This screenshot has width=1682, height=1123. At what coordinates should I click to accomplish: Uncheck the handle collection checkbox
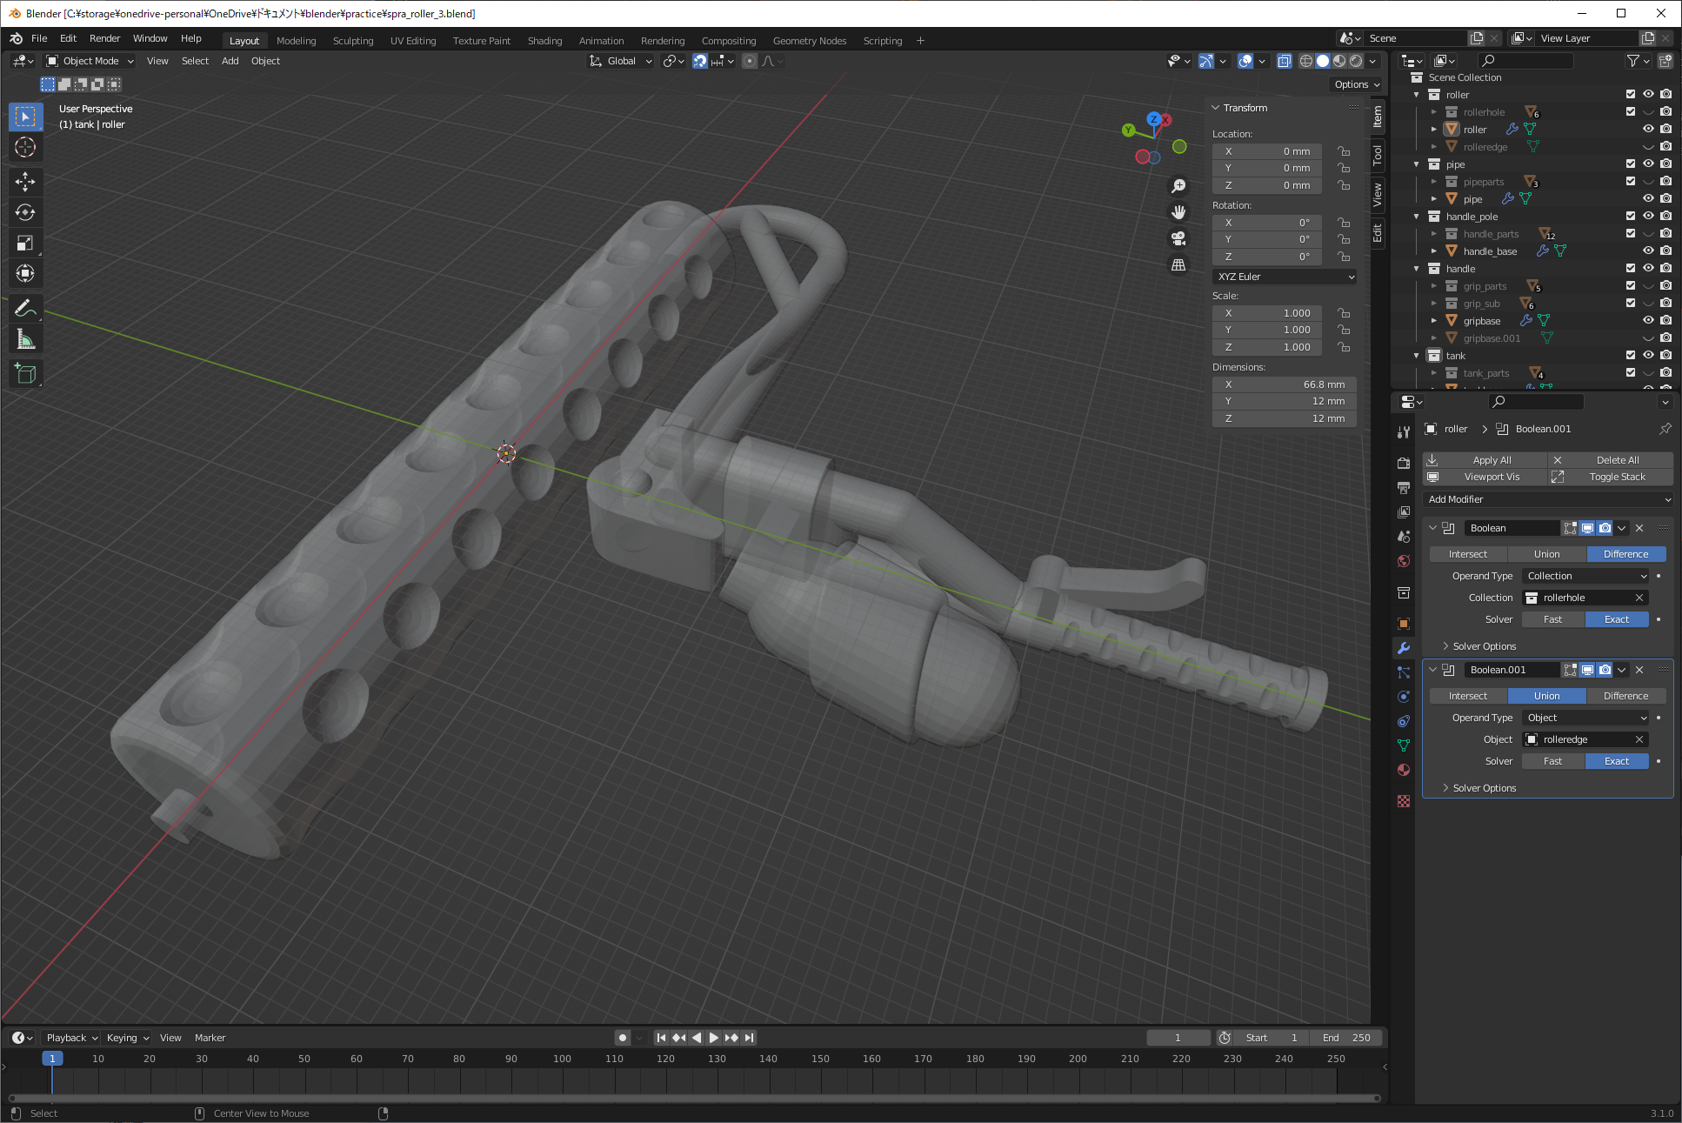tap(1630, 268)
